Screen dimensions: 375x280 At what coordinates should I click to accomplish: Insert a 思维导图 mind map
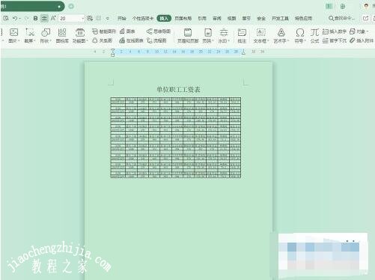159,31
